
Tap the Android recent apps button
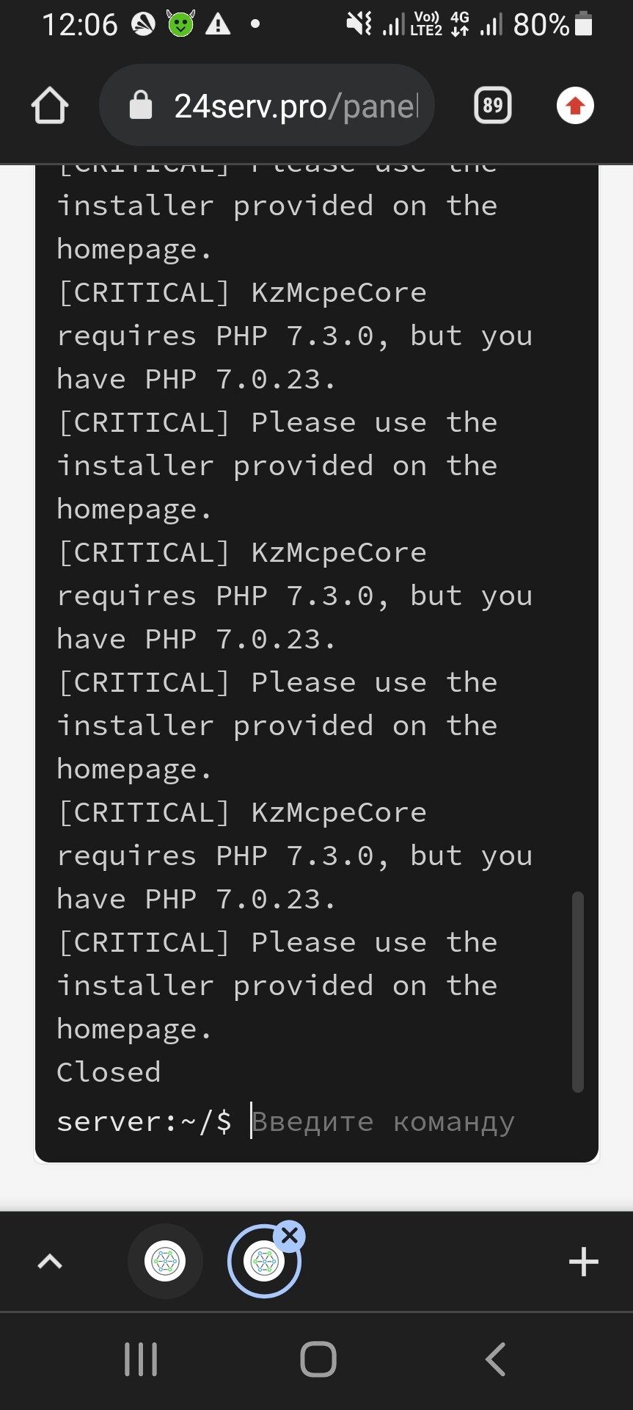[140, 1359]
